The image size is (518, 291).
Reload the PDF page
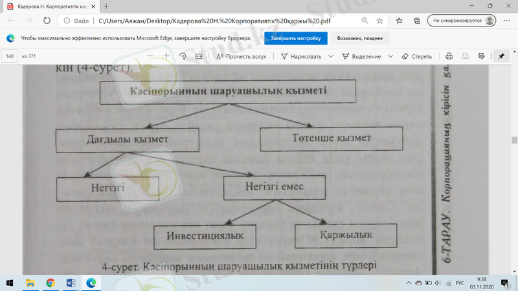(47, 21)
